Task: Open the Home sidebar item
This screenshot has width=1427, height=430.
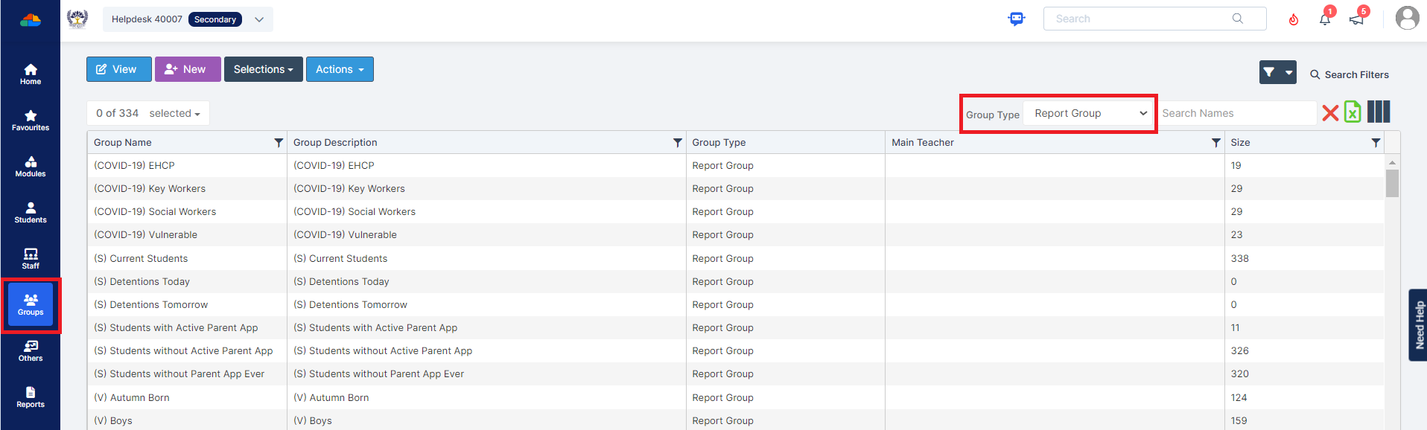Action: tap(31, 74)
